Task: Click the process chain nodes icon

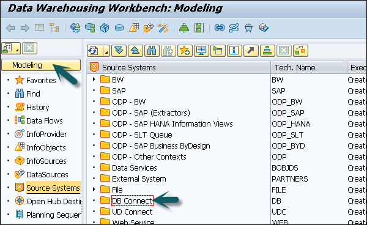Action: pyautogui.click(x=234, y=28)
